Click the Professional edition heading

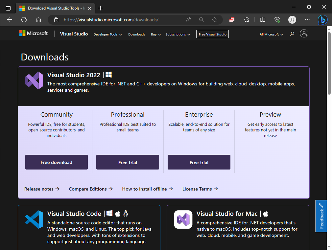[x=128, y=115]
